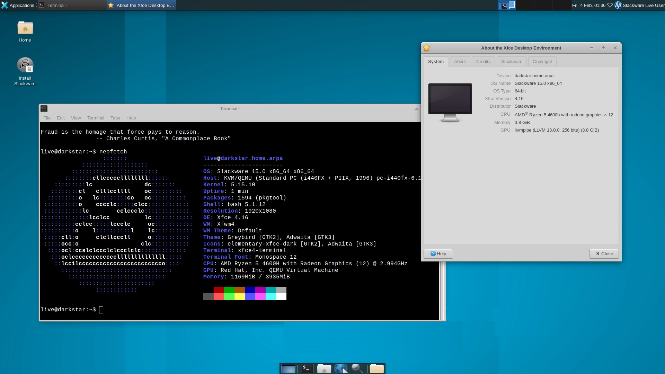Viewport: 665px width, 374px height.
Task: Switch to the second workspace in pager
Action: [x=525, y=5]
